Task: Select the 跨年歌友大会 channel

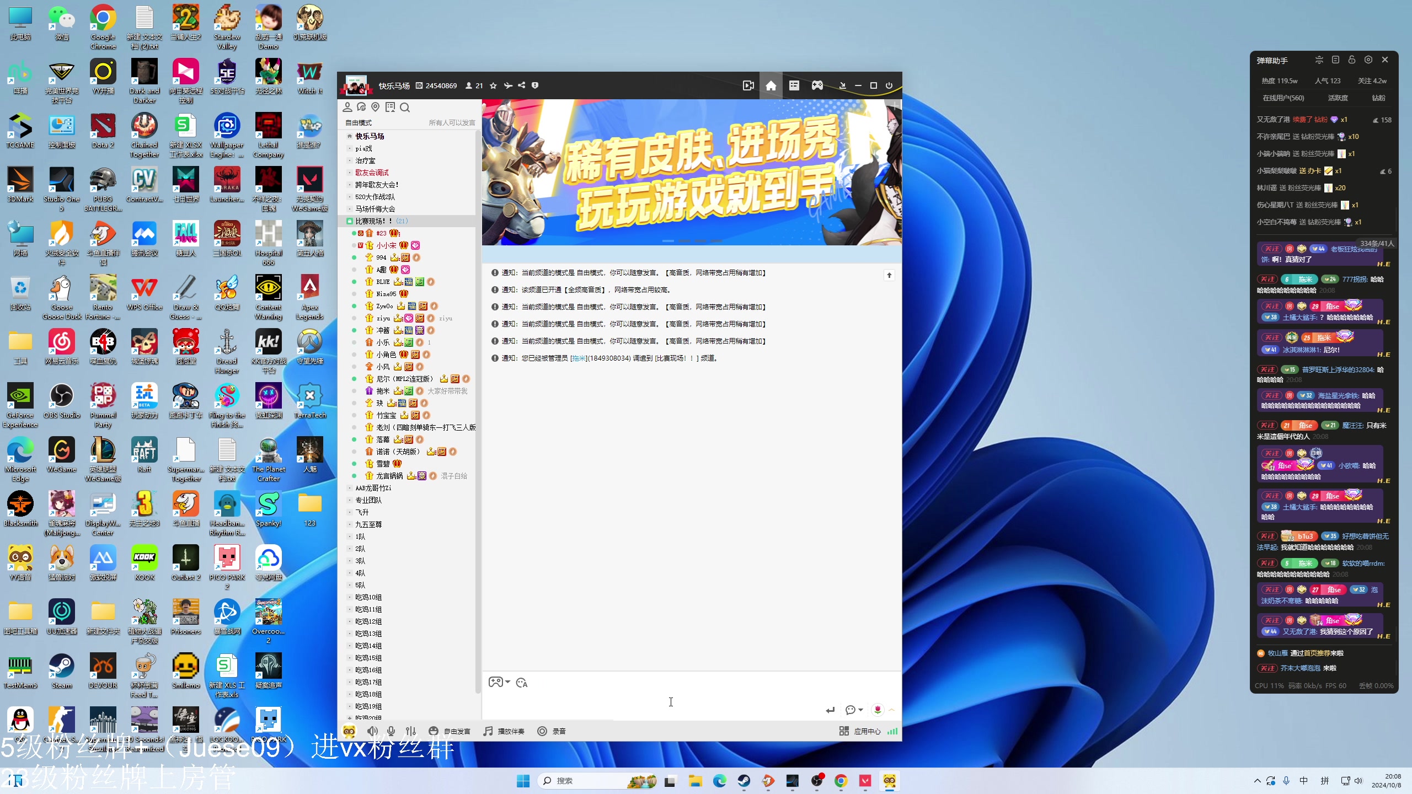Action: (377, 185)
